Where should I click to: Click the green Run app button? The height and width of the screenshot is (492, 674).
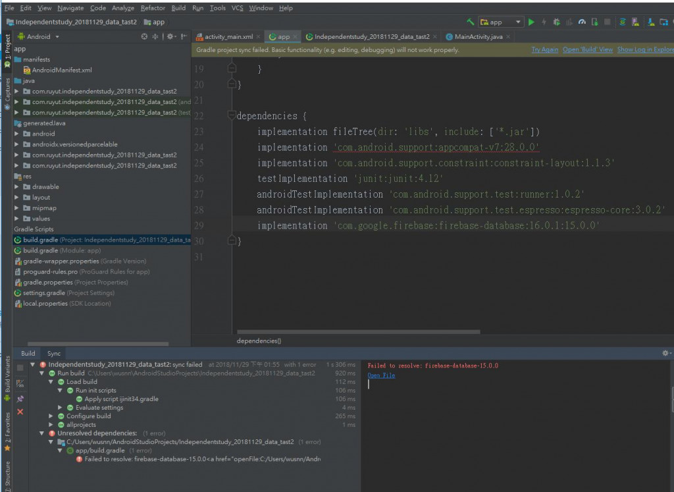[x=531, y=22]
